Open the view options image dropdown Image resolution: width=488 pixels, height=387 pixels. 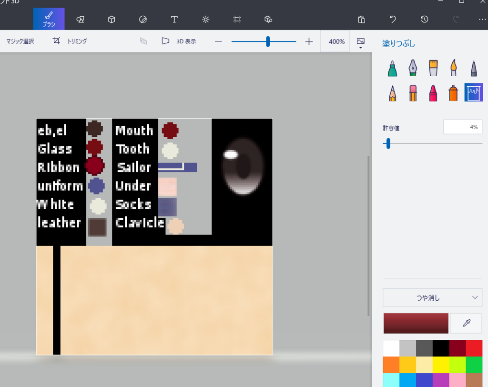pyautogui.click(x=361, y=42)
